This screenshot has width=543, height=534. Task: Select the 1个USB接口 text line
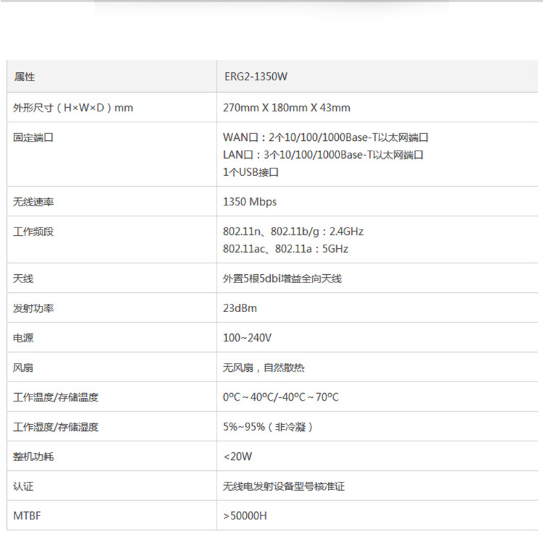click(x=251, y=172)
